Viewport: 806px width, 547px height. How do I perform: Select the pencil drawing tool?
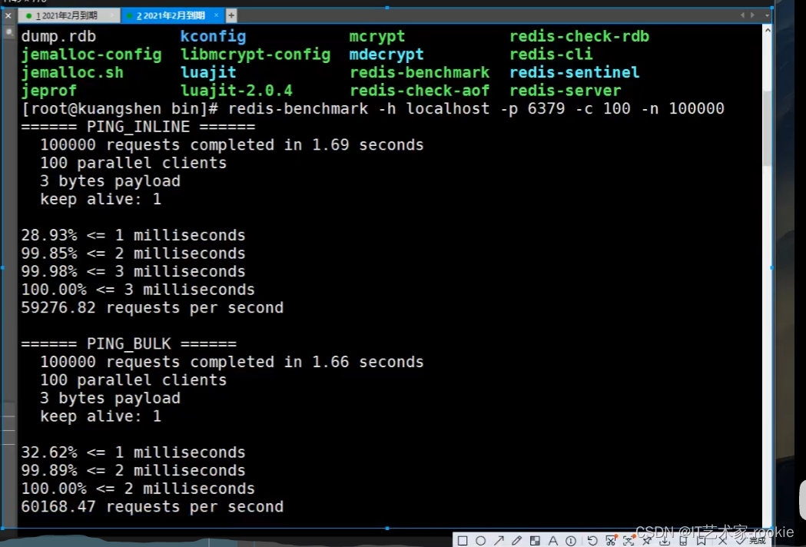516,540
